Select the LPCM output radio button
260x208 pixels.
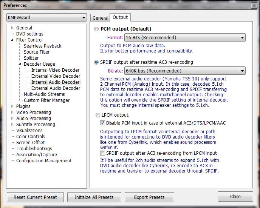coord(97,115)
